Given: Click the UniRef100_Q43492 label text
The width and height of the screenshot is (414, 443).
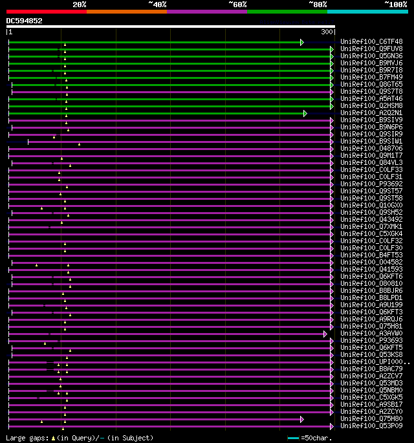Looking at the screenshot, I should (371, 219).
